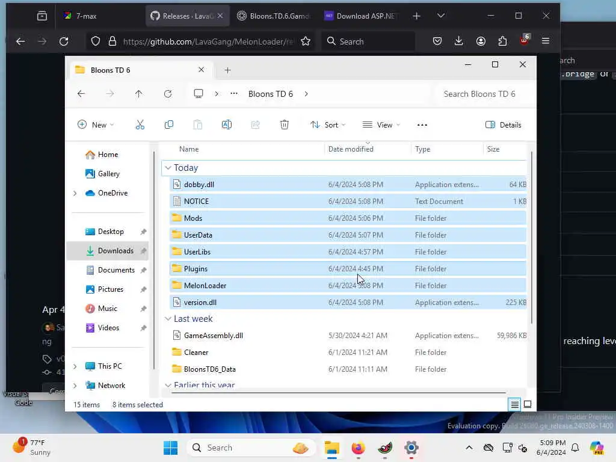The width and height of the screenshot is (616, 462).
Task: Select GameAssembly.dll file
Action: 348,336
